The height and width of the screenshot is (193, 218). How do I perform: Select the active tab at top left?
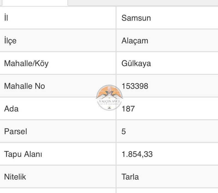click(x=35, y=3)
